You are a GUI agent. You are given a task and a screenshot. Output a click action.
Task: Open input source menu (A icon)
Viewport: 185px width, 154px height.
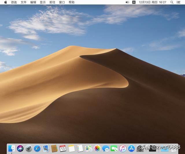134,2
